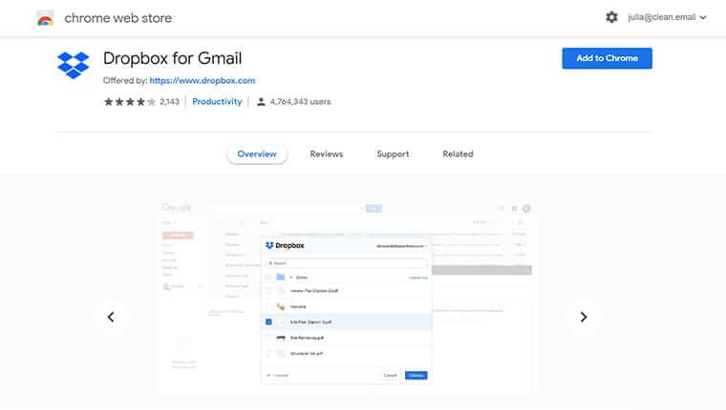Click the Chrome Web Store rainbow logo
The width and height of the screenshot is (726, 410).
45,18
